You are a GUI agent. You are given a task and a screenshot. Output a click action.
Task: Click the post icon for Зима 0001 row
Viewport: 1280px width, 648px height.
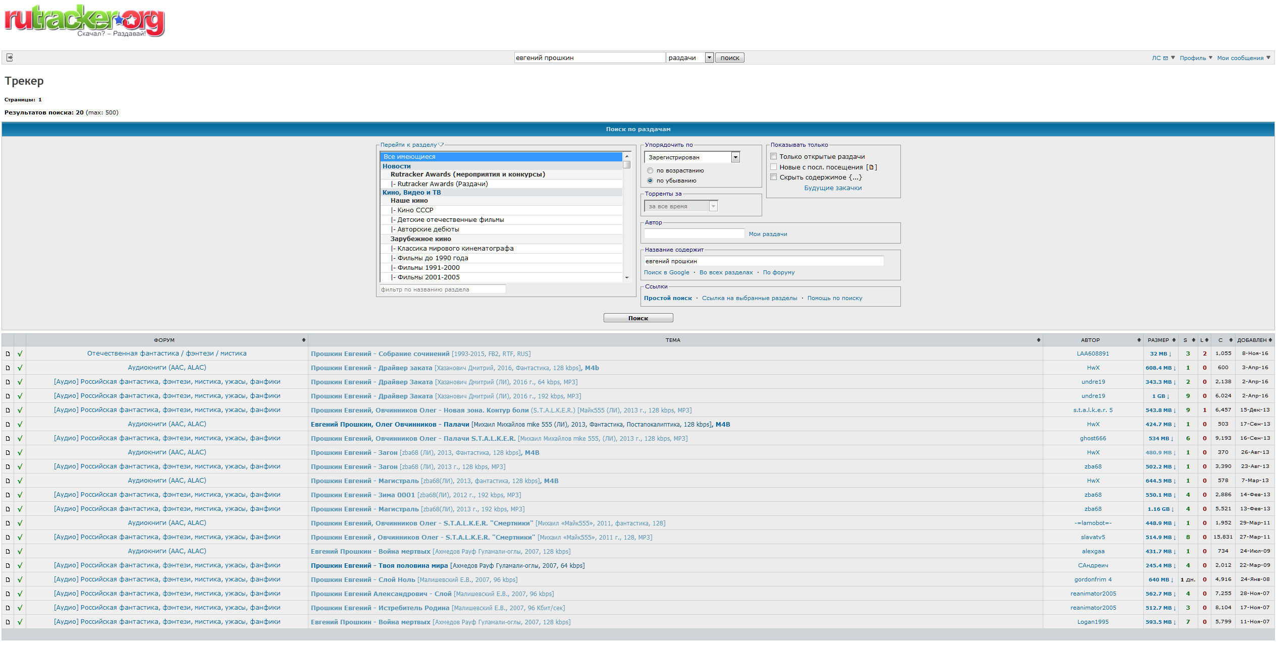[8, 495]
